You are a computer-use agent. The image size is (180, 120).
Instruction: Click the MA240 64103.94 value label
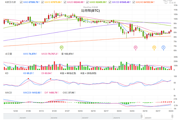[145, 2]
